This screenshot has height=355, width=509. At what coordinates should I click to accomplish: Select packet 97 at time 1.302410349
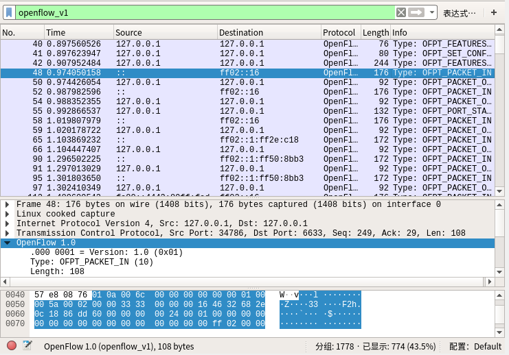[x=247, y=188]
